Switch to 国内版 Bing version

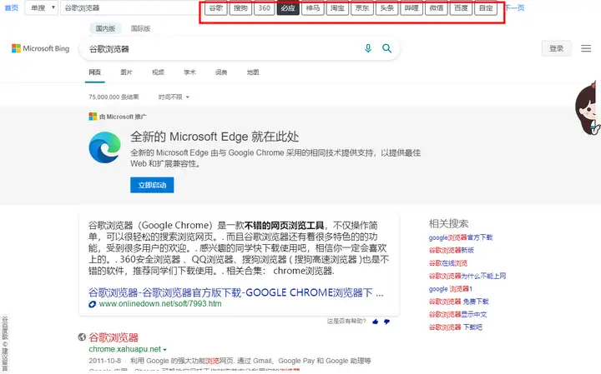click(x=105, y=28)
